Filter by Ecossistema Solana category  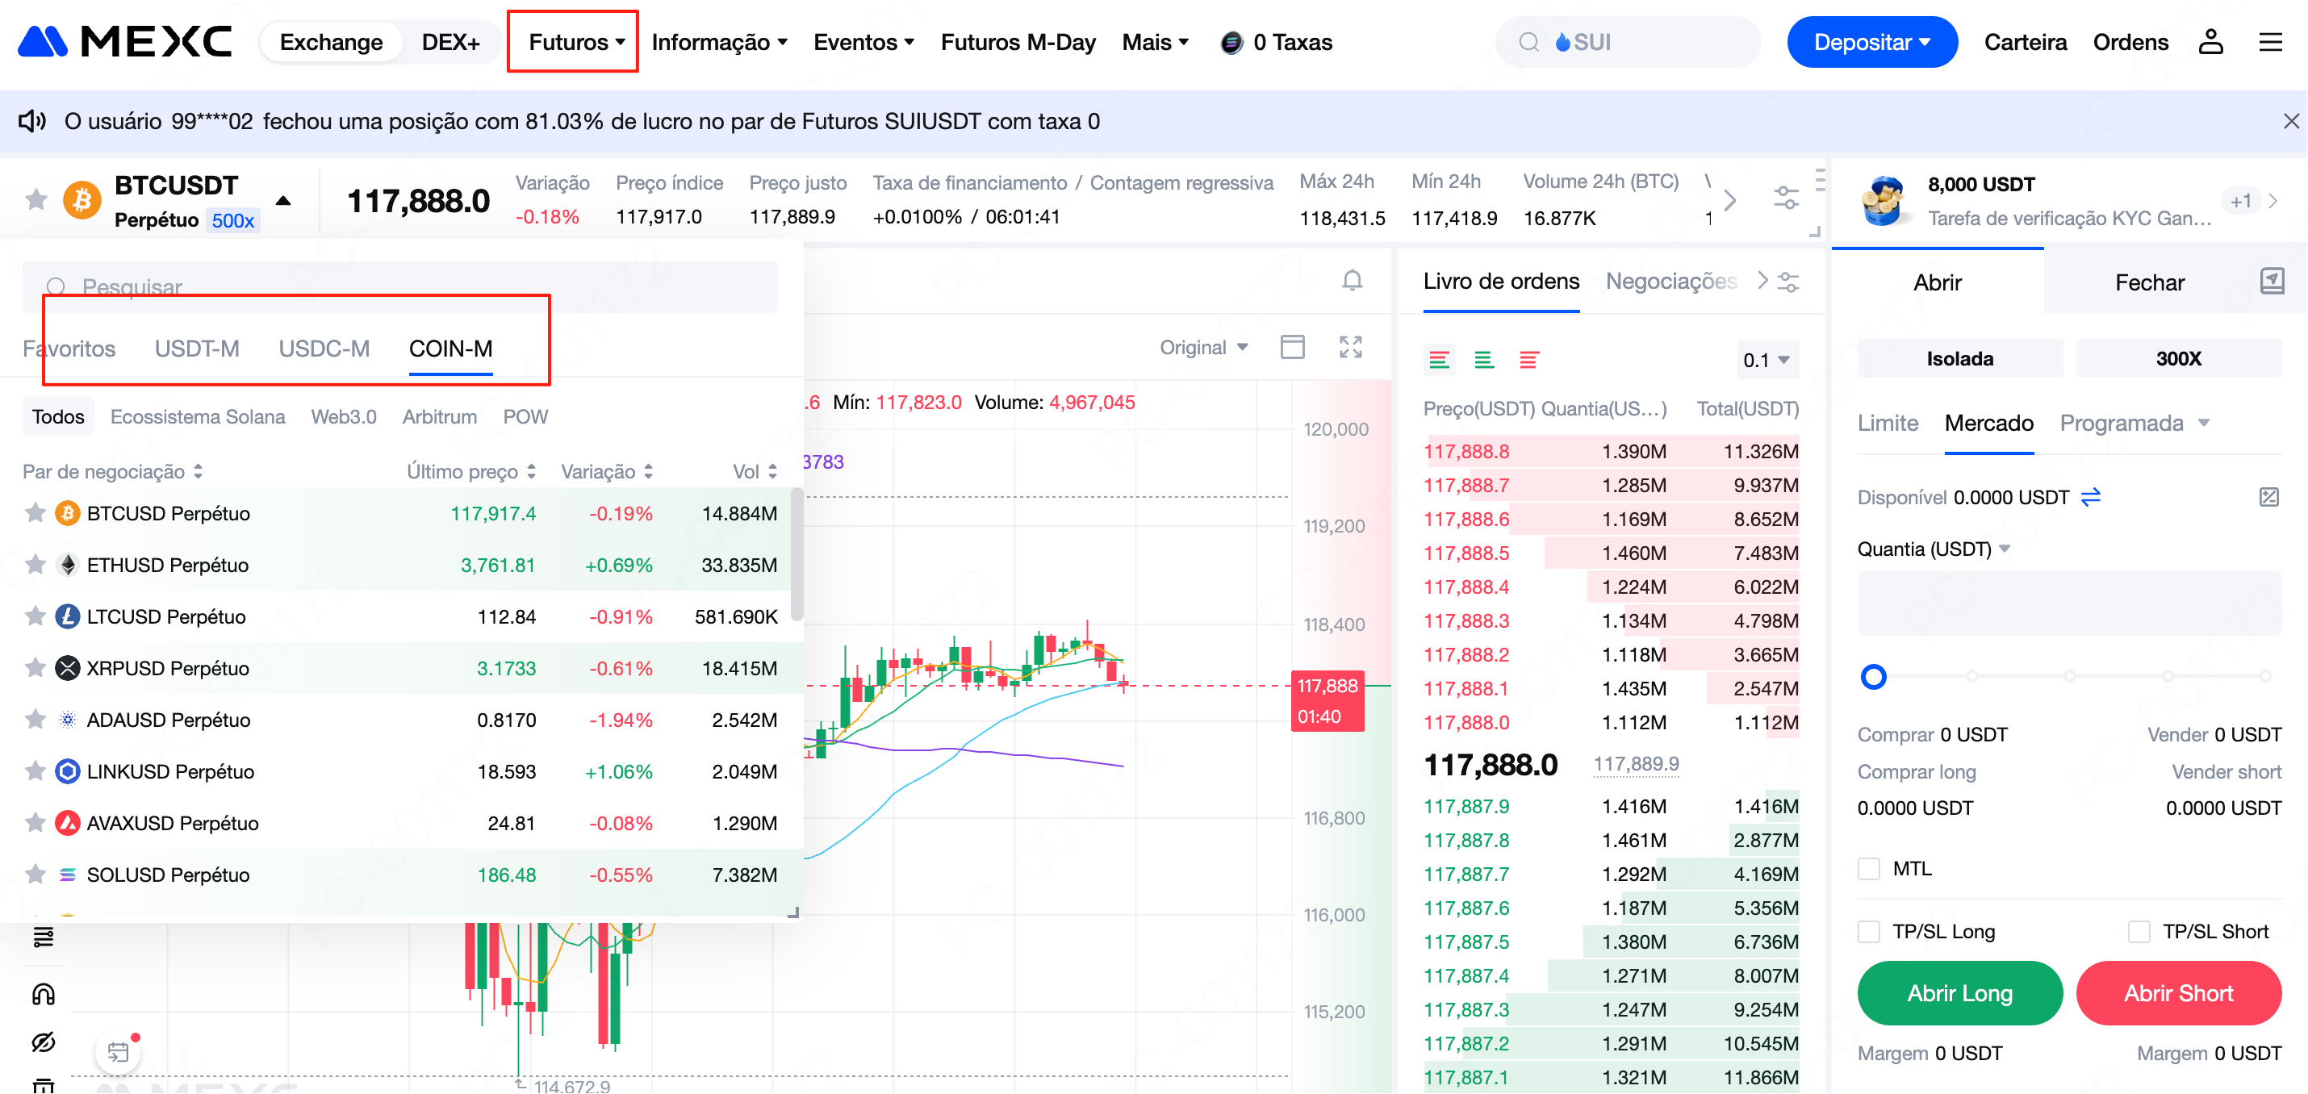[197, 416]
